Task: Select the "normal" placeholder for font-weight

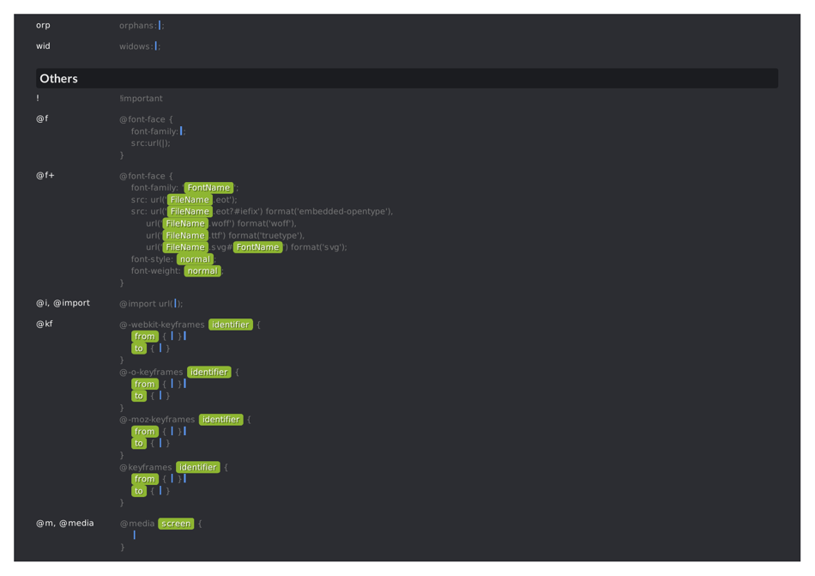Action: click(202, 271)
